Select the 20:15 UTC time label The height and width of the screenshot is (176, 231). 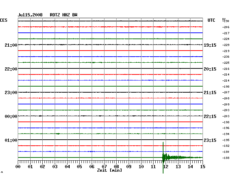(210, 69)
